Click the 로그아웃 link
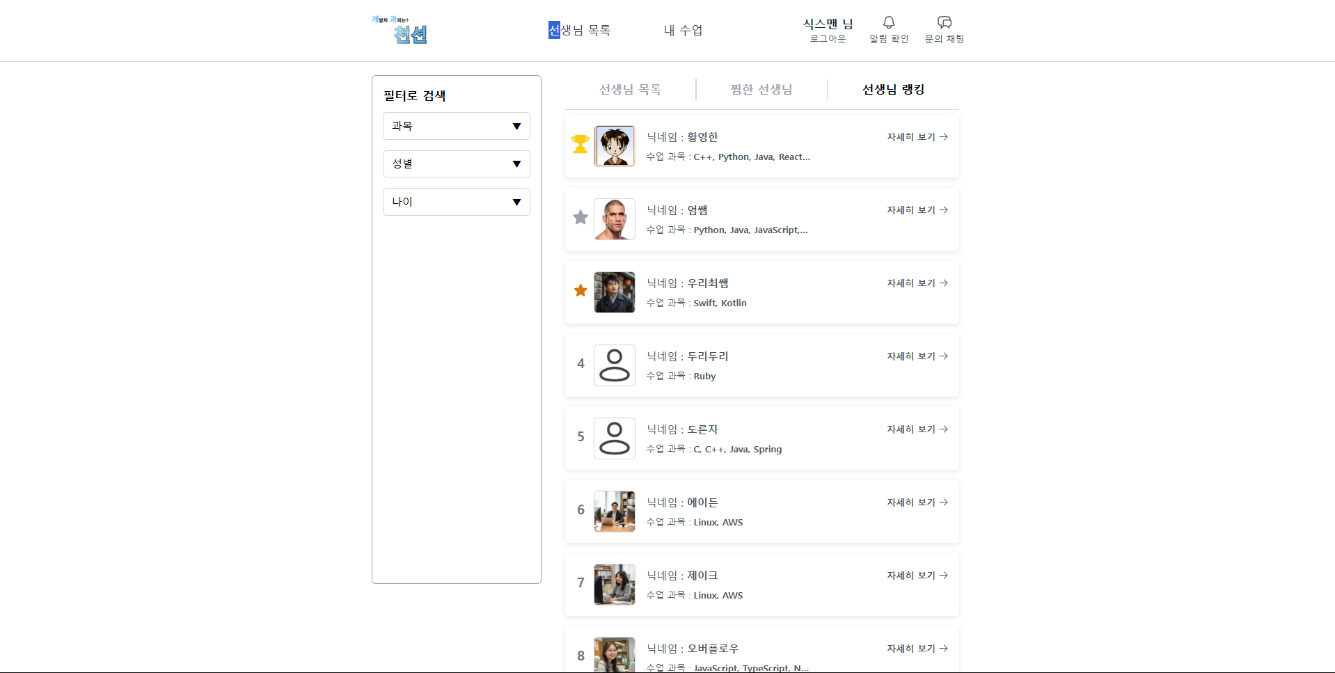Image resolution: width=1335 pixels, height=673 pixels. (828, 39)
